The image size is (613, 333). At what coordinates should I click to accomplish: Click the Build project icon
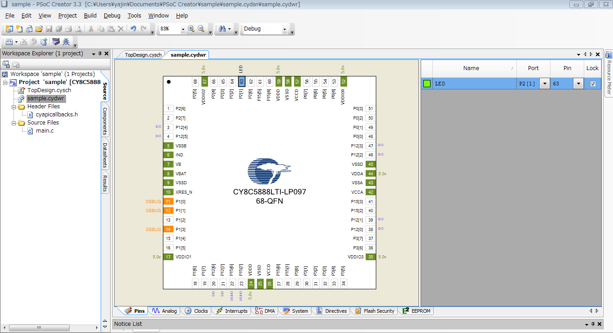click(x=9, y=42)
